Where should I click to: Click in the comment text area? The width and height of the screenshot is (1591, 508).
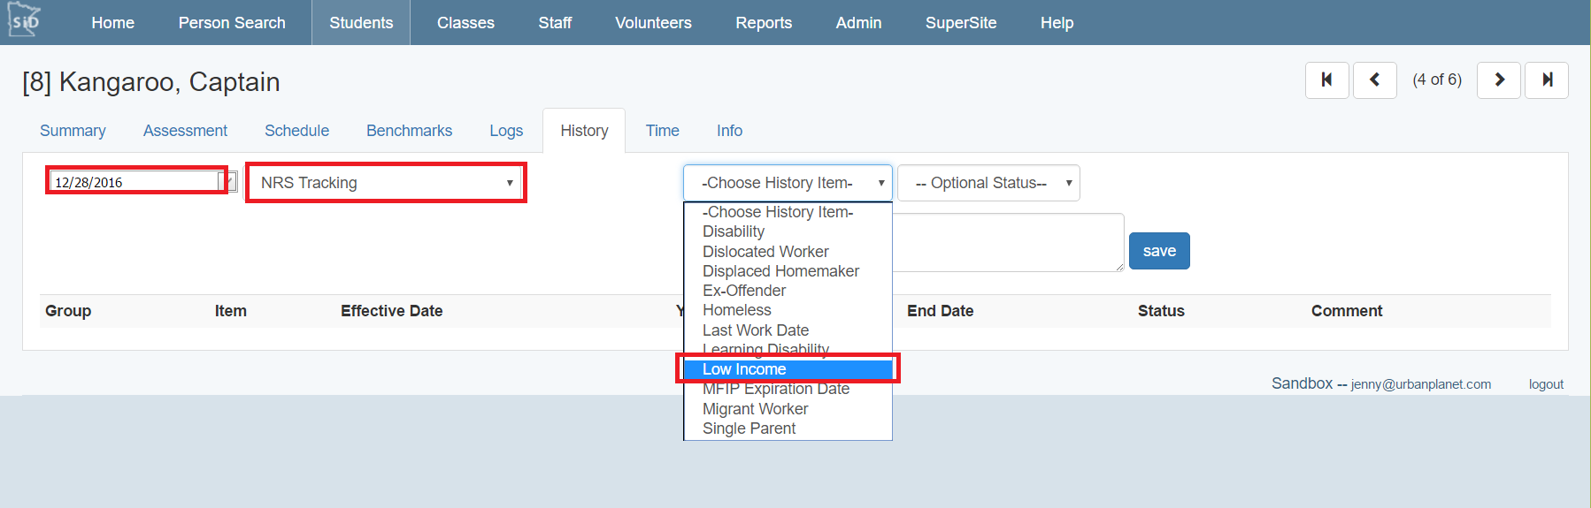(1007, 242)
